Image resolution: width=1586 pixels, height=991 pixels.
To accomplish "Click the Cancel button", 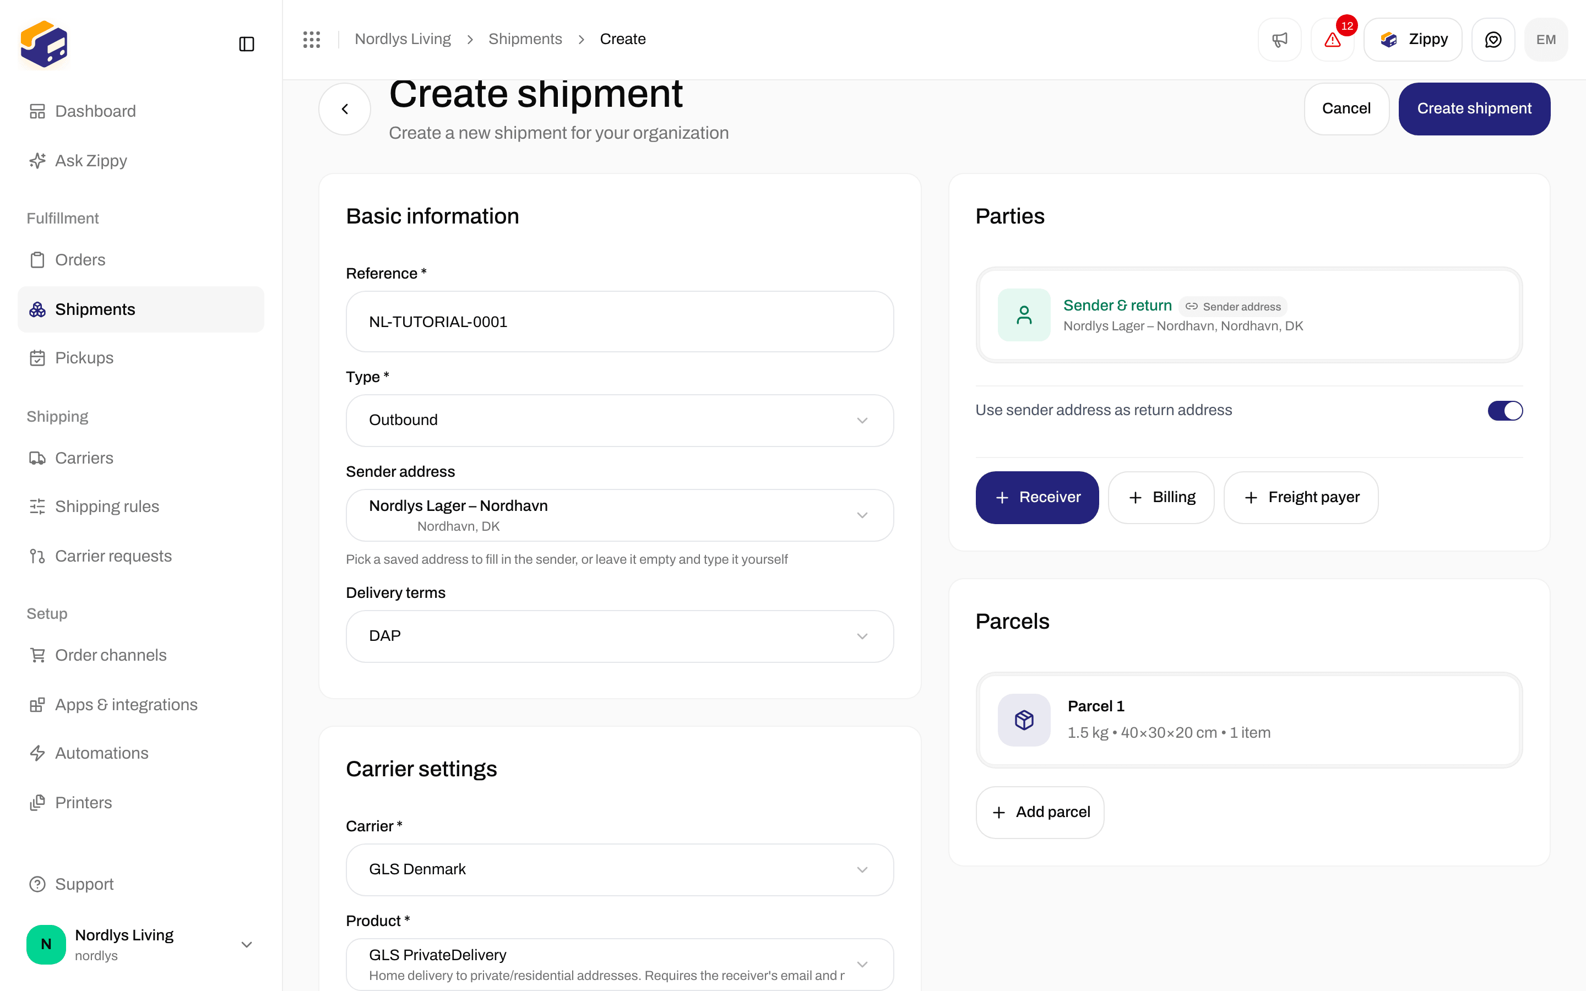I will (1346, 109).
